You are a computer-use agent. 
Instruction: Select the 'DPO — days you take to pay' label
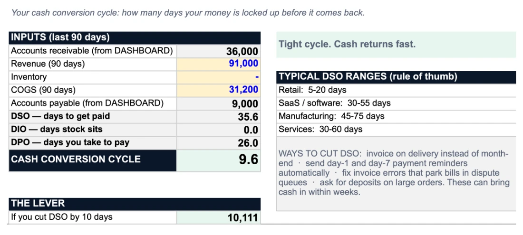(x=93, y=143)
